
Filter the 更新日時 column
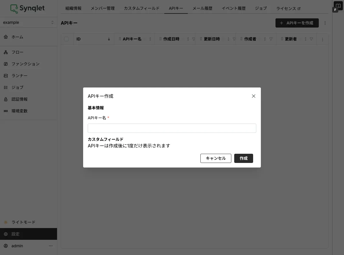tap(234, 39)
